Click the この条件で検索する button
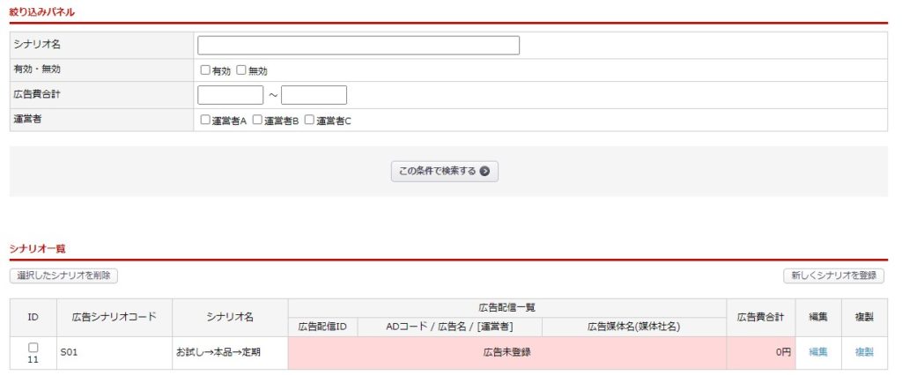 [445, 172]
